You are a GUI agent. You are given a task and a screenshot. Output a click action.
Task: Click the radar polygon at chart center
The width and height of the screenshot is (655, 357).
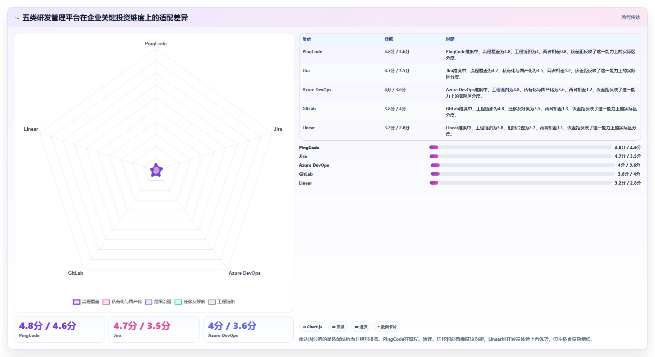pos(156,170)
